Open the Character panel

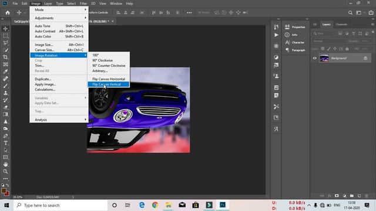click(x=295, y=42)
